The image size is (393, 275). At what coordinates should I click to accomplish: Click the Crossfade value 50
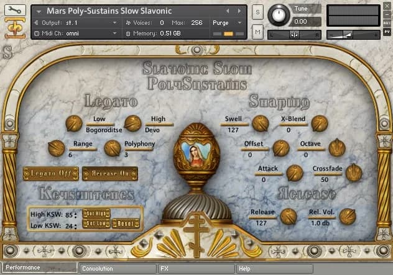[x=325, y=179]
